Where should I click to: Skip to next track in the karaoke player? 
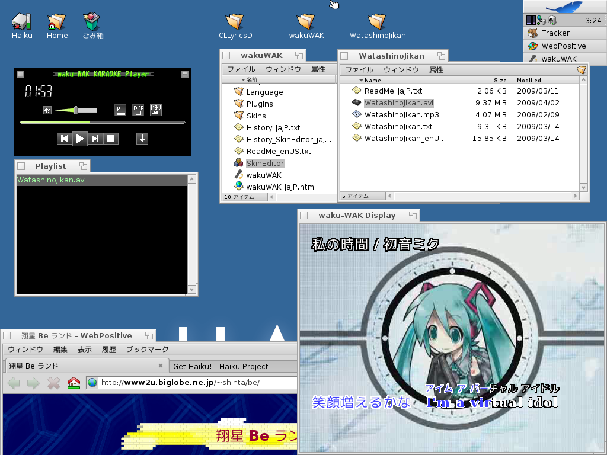(x=95, y=139)
